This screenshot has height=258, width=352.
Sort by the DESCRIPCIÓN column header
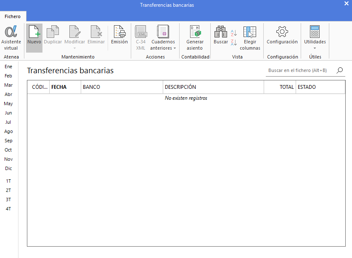(213, 87)
